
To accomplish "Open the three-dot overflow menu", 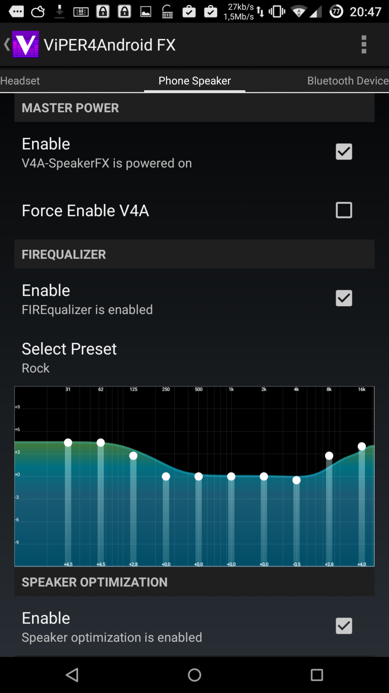I will [363, 45].
